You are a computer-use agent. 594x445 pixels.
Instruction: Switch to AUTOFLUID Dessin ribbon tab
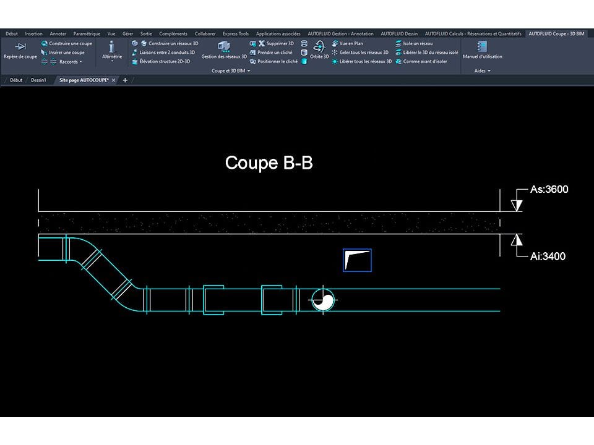399,33
